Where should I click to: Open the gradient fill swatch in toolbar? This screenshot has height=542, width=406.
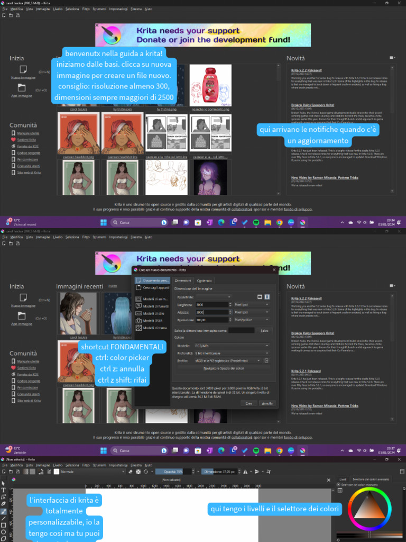[x=26, y=472]
